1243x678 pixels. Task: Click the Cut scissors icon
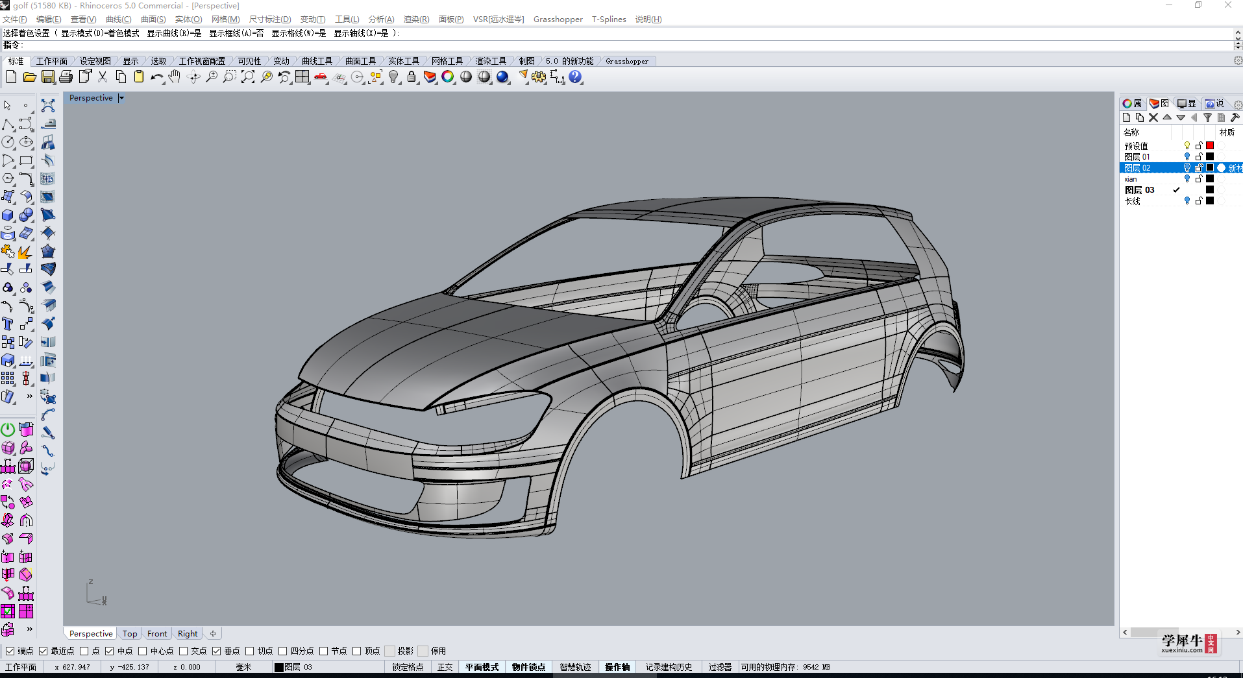click(x=103, y=77)
